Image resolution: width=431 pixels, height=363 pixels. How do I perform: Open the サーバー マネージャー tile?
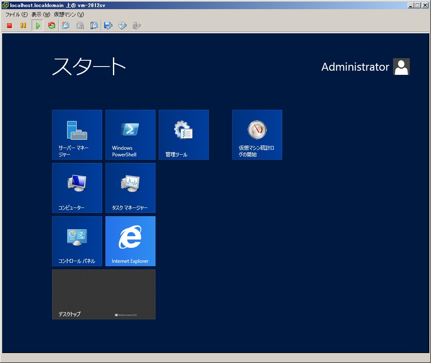point(77,135)
